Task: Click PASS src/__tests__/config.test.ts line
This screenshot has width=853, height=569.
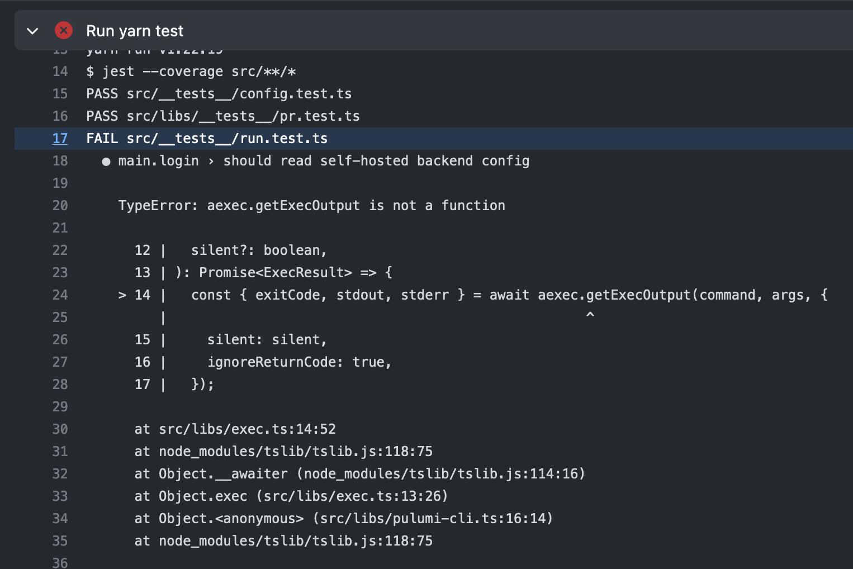Action: click(x=219, y=94)
